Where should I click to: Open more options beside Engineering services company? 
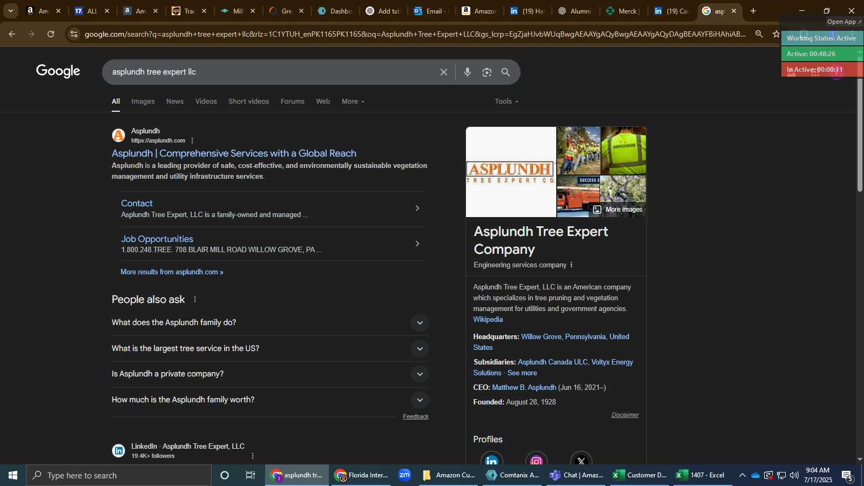tap(571, 265)
